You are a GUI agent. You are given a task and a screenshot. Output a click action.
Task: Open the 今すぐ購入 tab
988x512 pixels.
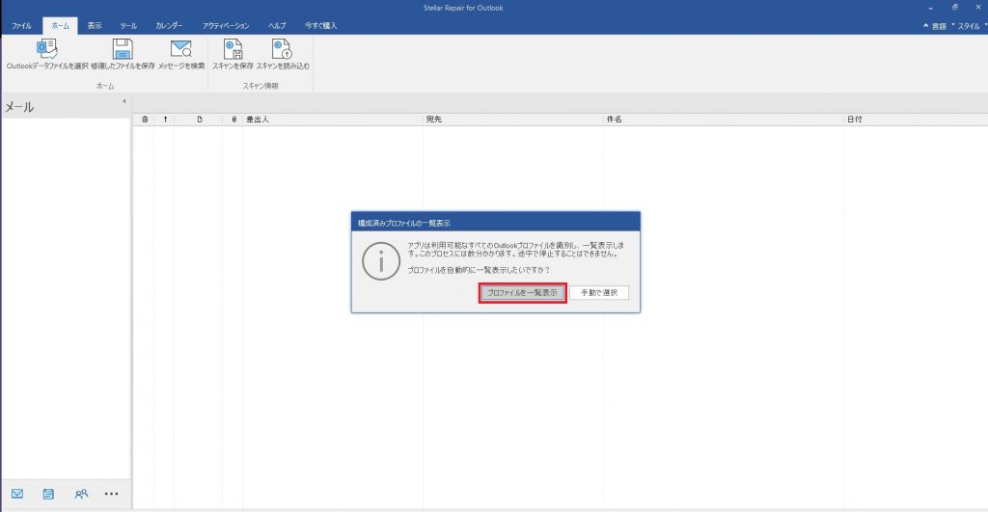coord(320,26)
